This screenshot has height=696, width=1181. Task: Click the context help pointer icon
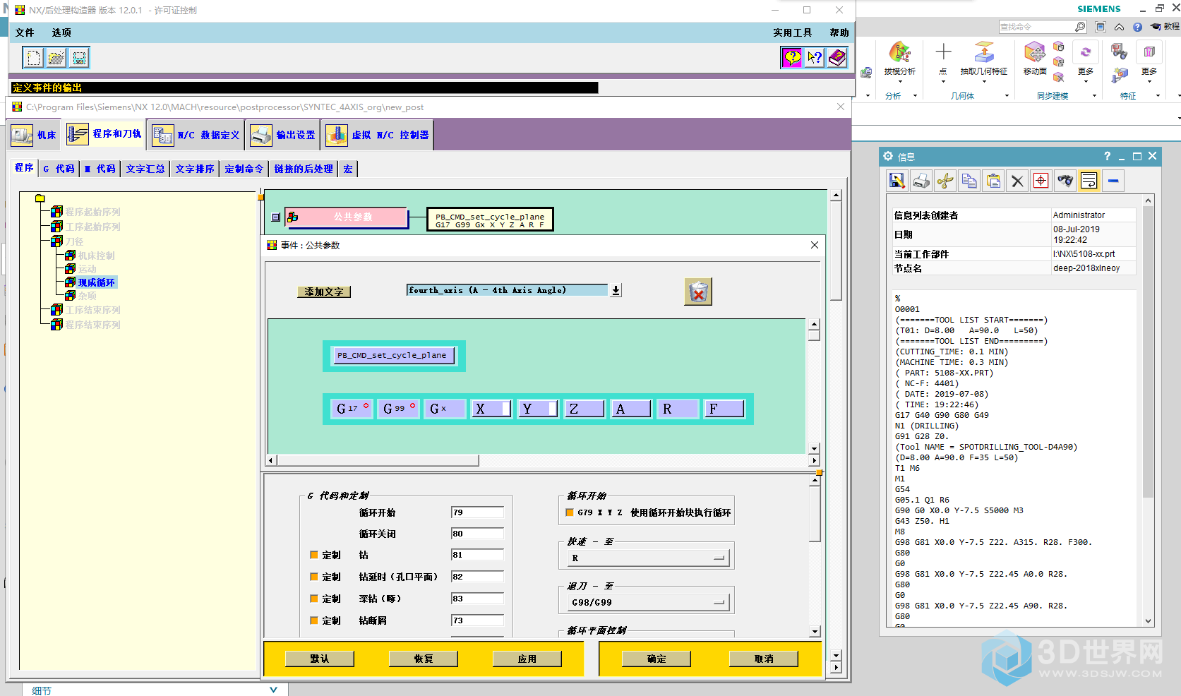pyautogui.click(x=815, y=58)
